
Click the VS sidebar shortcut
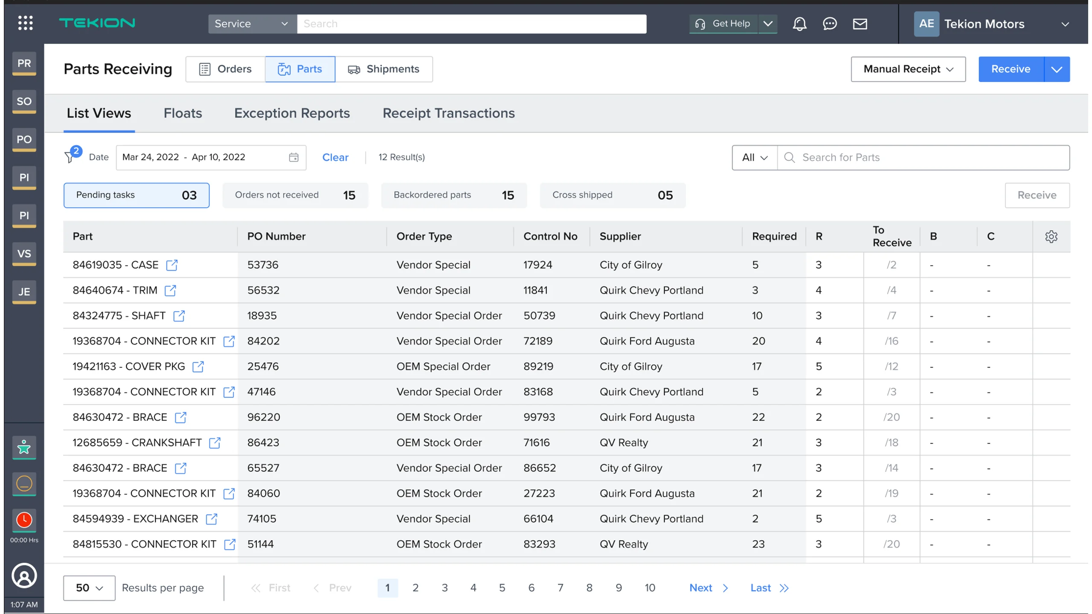(24, 254)
